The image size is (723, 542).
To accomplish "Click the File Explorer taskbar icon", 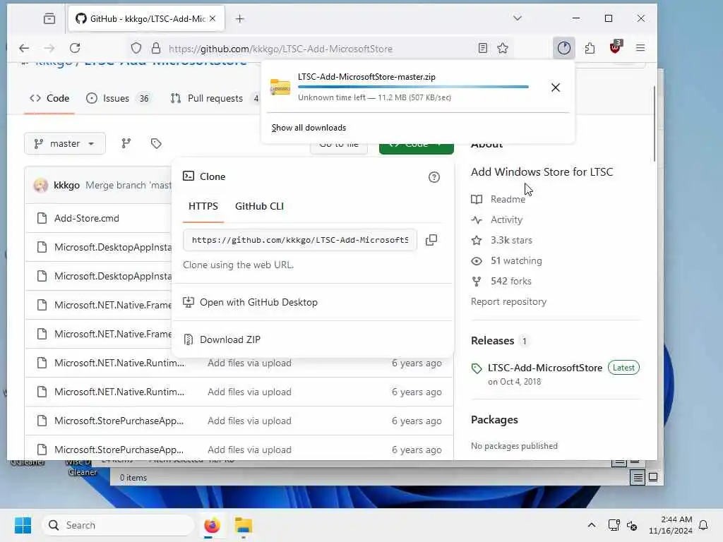I will (x=244, y=525).
